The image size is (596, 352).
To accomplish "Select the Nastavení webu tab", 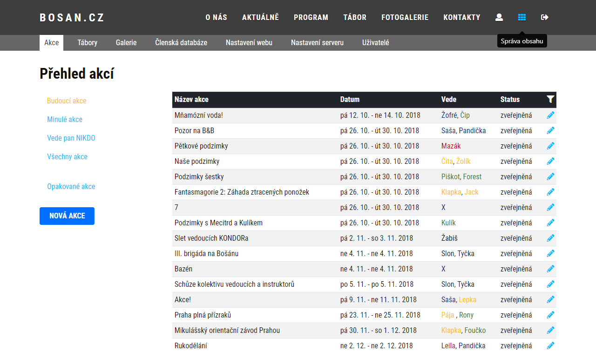I will click(249, 42).
